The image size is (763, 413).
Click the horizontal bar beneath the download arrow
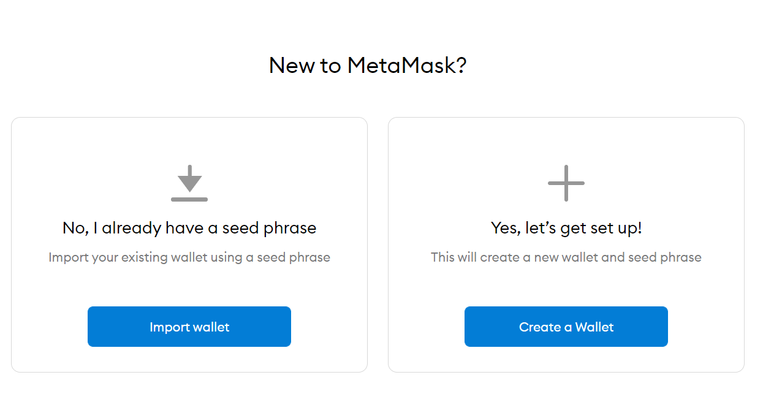(189, 199)
